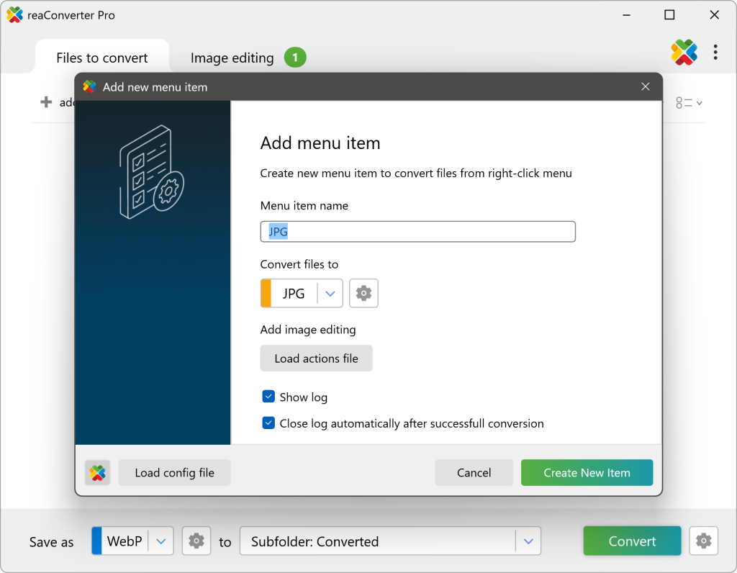
Task: Open conversion settings gear beside Convert
Action: [x=704, y=541]
